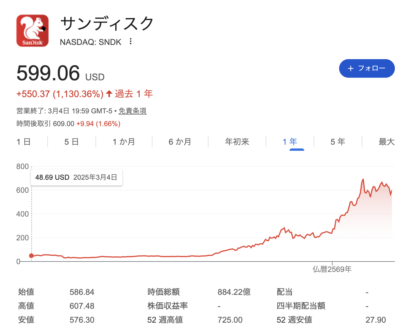Click the price peak on the chart line
The width and height of the screenshot is (403, 334).
point(363,179)
